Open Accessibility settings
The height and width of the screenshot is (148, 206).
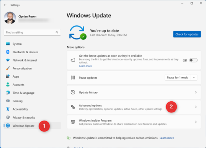[x=32, y=109]
